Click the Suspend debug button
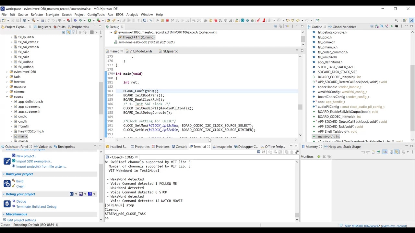 [162, 20]
